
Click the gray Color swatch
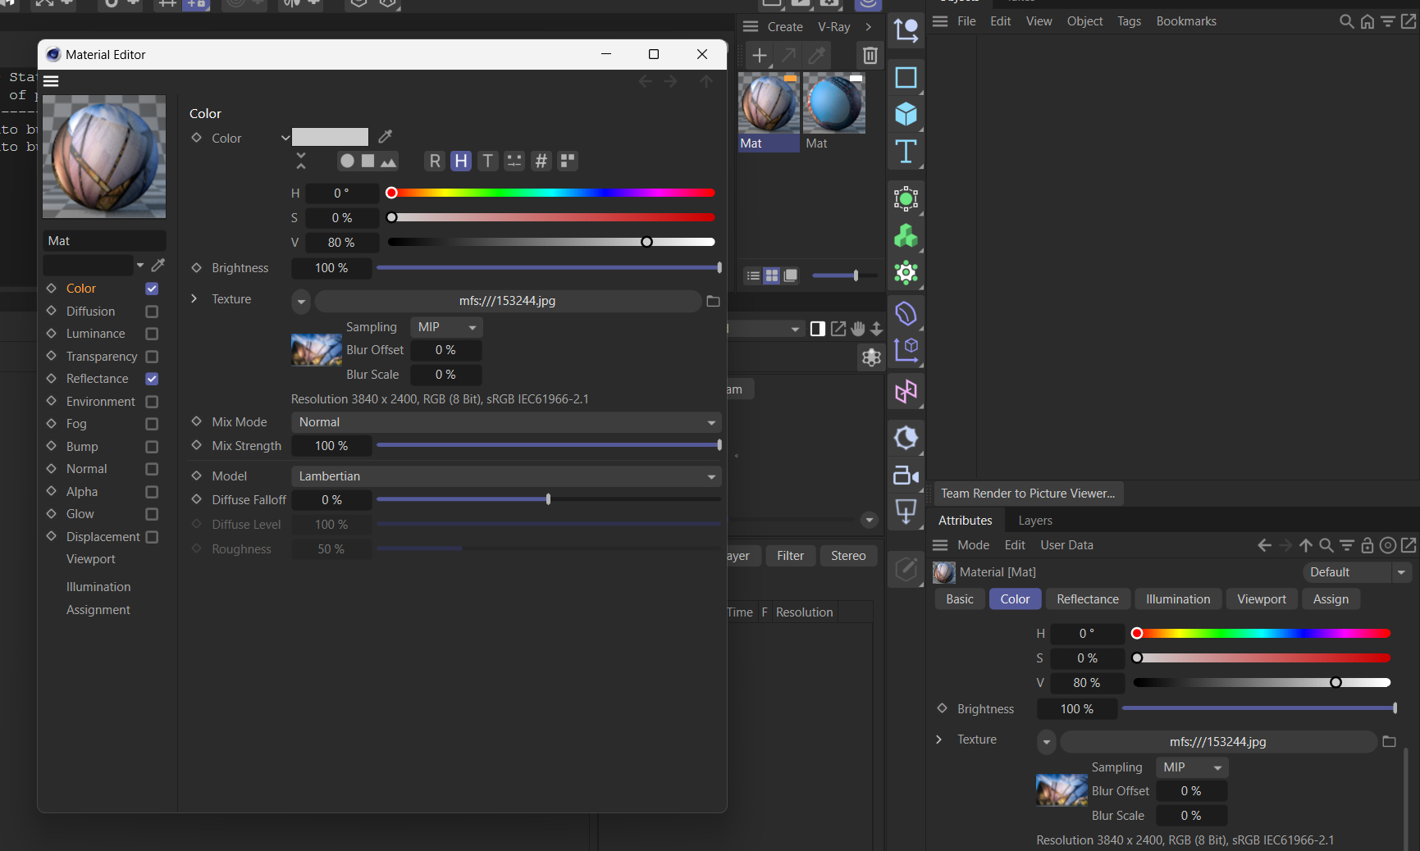pos(330,137)
